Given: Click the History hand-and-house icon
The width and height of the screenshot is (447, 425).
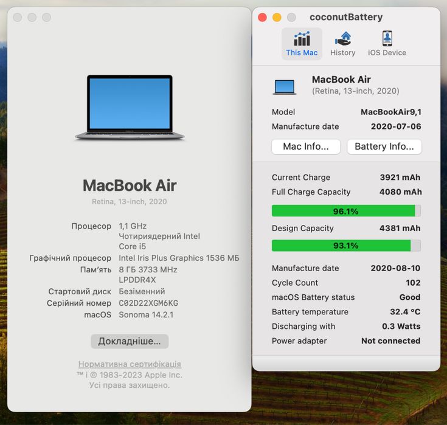Looking at the screenshot, I should coord(343,39).
